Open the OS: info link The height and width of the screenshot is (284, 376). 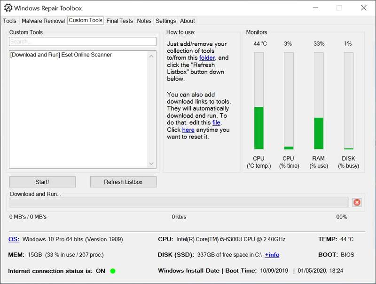(x=14, y=239)
